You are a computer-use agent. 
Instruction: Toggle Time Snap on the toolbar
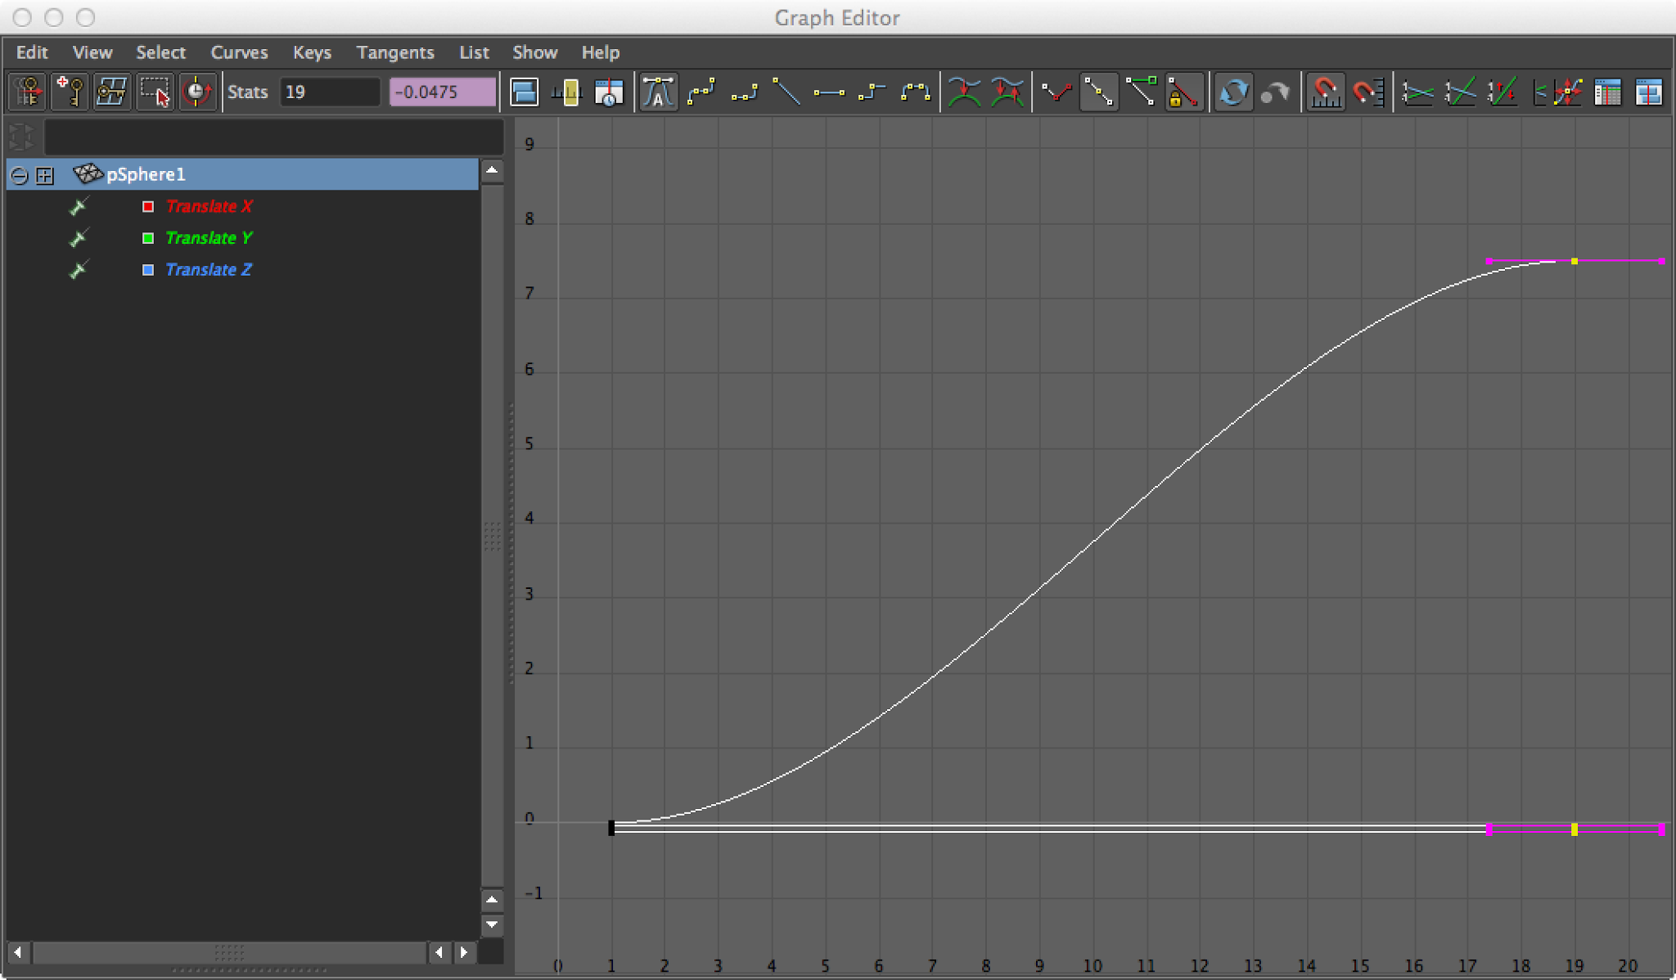(x=1327, y=92)
